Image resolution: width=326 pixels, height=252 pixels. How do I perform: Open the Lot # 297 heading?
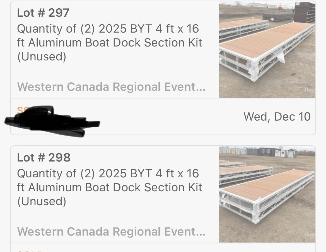[43, 13]
